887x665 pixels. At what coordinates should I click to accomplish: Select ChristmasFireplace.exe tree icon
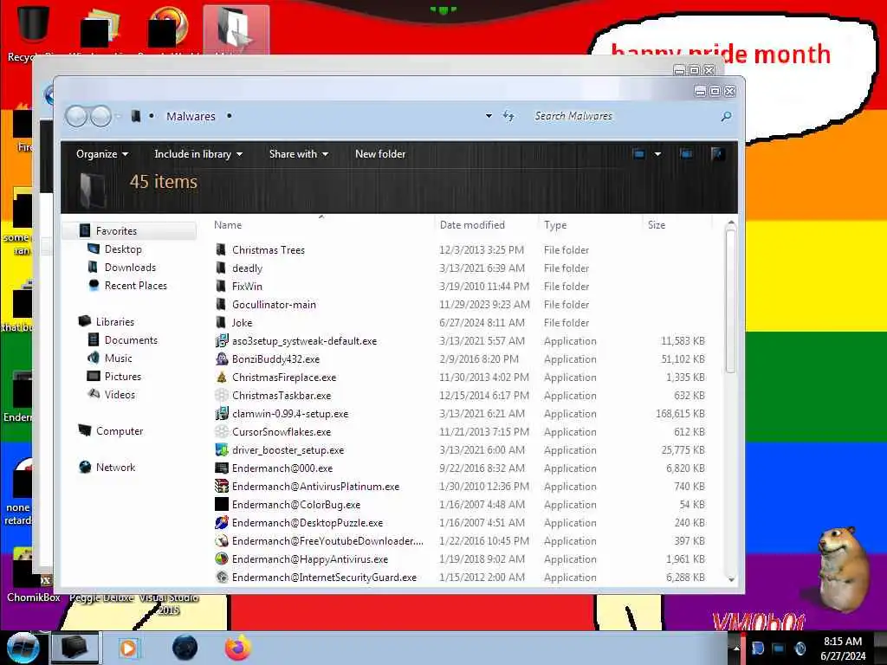pyautogui.click(x=222, y=378)
